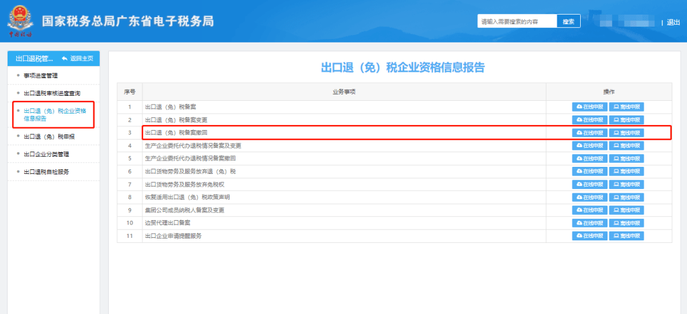Select 出口退税审核进度查询 sidebar item
Screen dimensions: 687x314
[x=52, y=93]
